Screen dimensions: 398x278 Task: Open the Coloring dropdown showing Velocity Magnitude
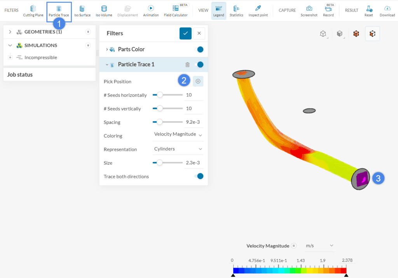click(x=177, y=134)
